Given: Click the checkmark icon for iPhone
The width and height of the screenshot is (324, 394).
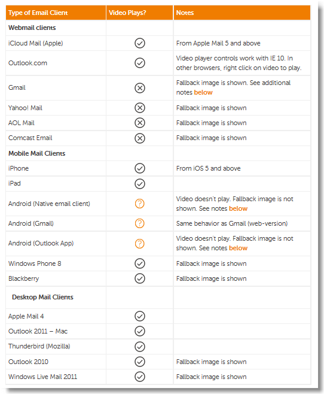Looking at the screenshot, I should pyautogui.click(x=140, y=168).
